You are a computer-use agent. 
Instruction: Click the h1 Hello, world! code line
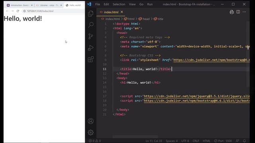pyautogui.click(x=140, y=83)
